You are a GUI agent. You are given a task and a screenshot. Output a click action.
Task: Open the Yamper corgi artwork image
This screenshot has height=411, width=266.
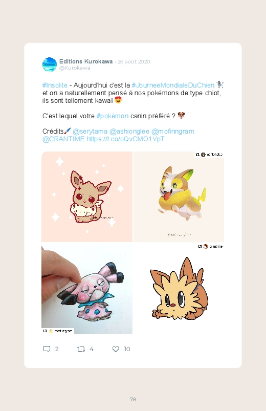pos(179,197)
